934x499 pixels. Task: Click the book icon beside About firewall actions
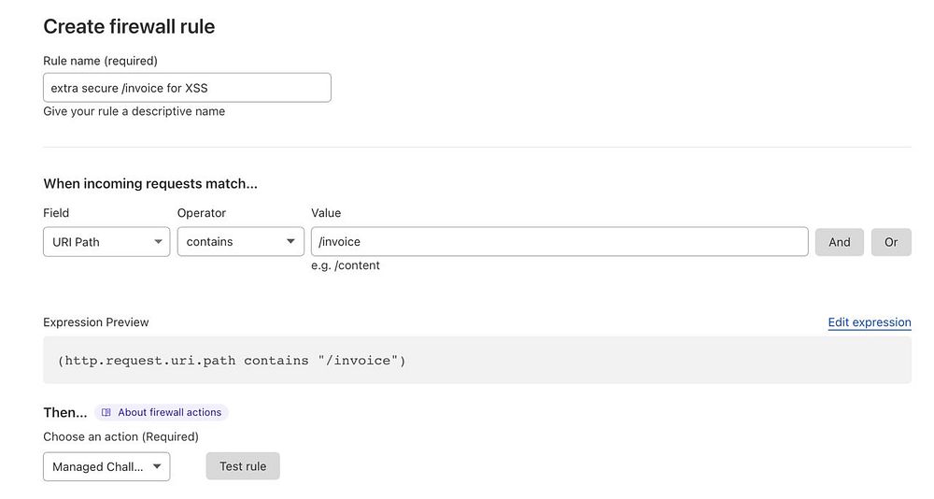click(x=106, y=412)
